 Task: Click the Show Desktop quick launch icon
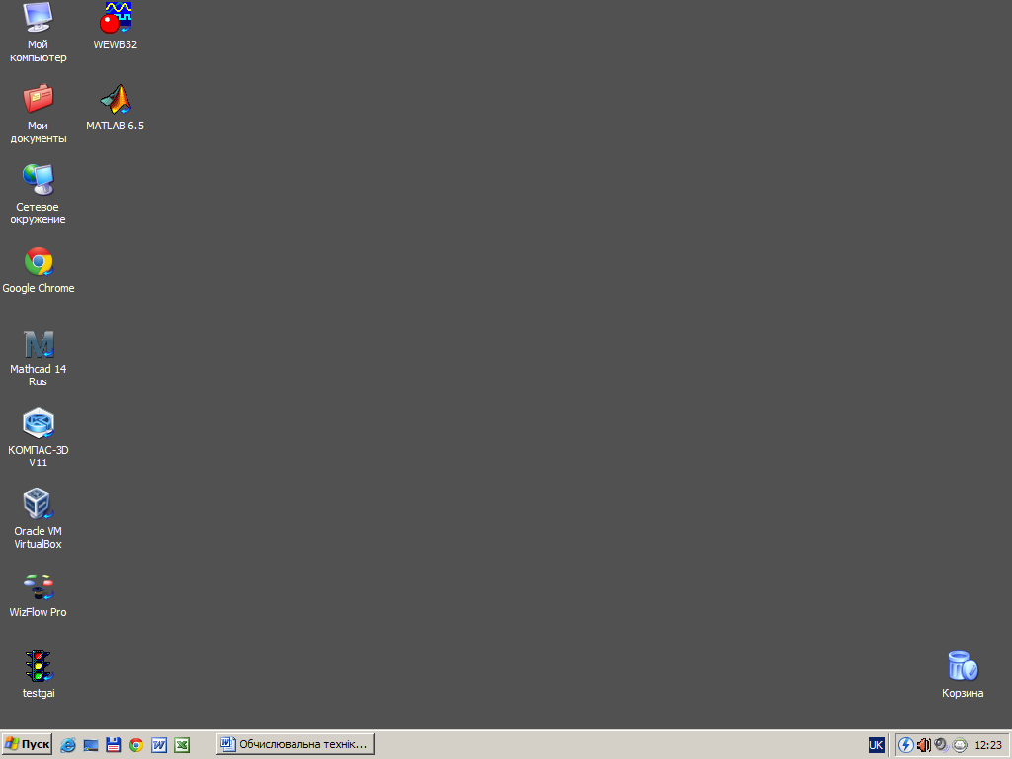click(x=90, y=745)
